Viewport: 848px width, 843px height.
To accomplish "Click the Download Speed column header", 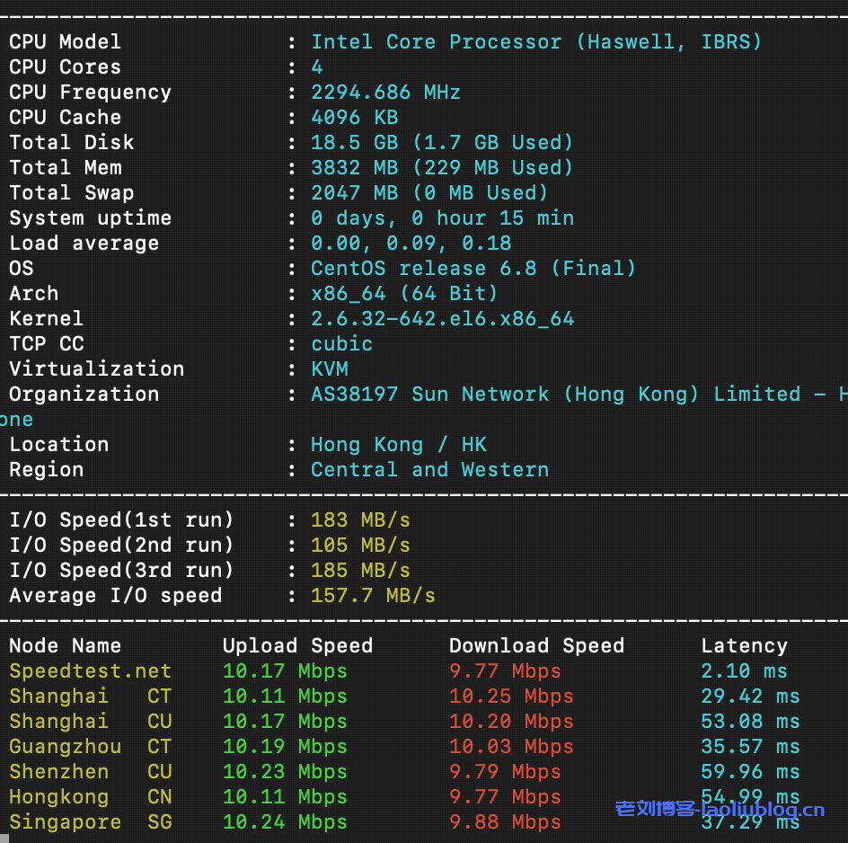I will [536, 646].
